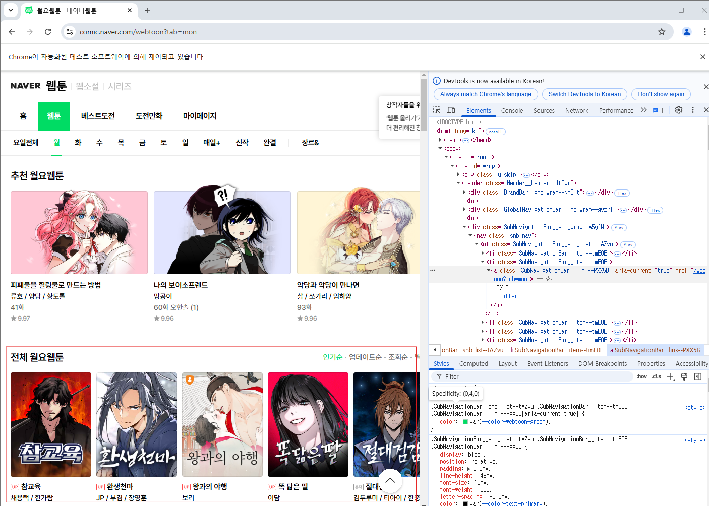
Task: Open a new browser tab
Action: click(x=148, y=10)
